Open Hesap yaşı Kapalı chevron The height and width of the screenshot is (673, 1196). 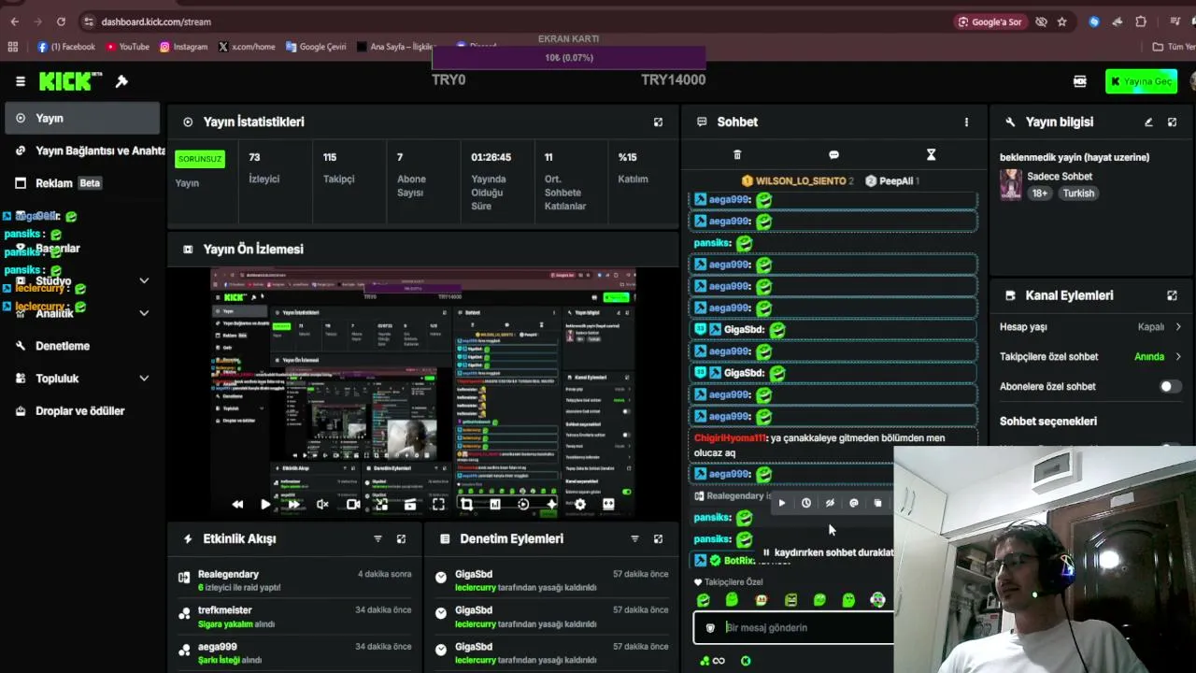click(1177, 327)
